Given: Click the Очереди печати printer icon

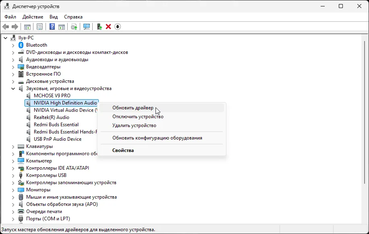Looking at the screenshot, I should (x=21, y=211).
